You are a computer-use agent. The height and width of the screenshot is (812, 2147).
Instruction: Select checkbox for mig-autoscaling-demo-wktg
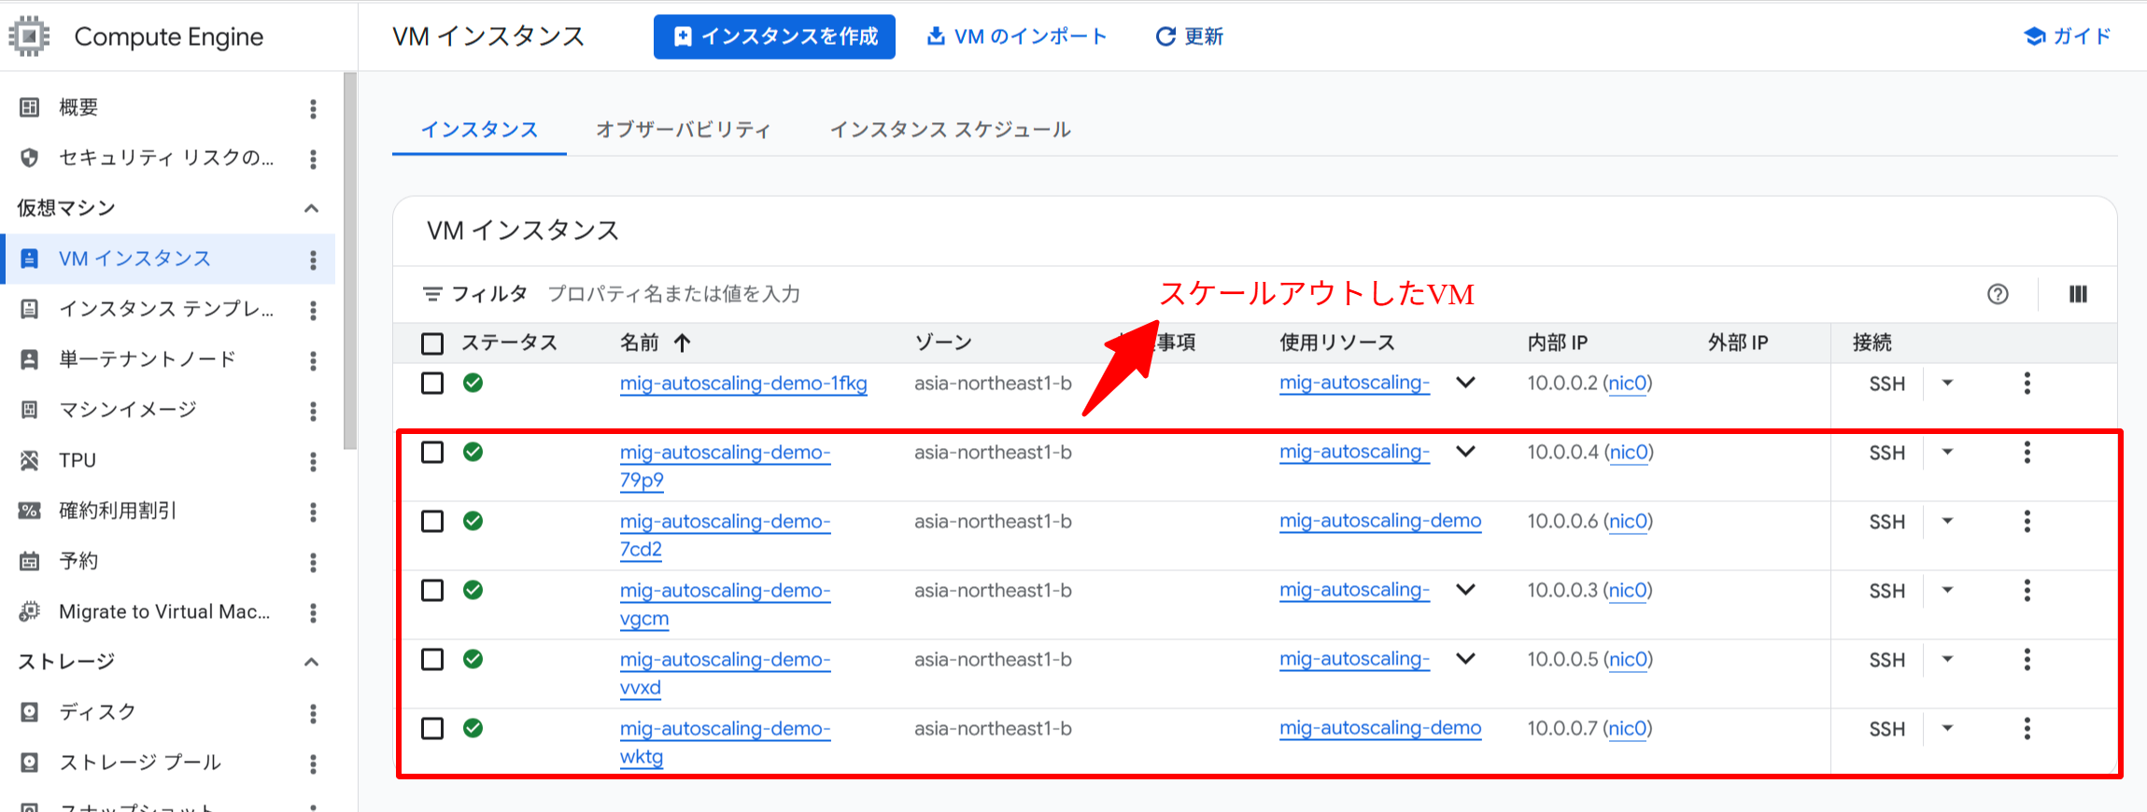click(x=432, y=729)
